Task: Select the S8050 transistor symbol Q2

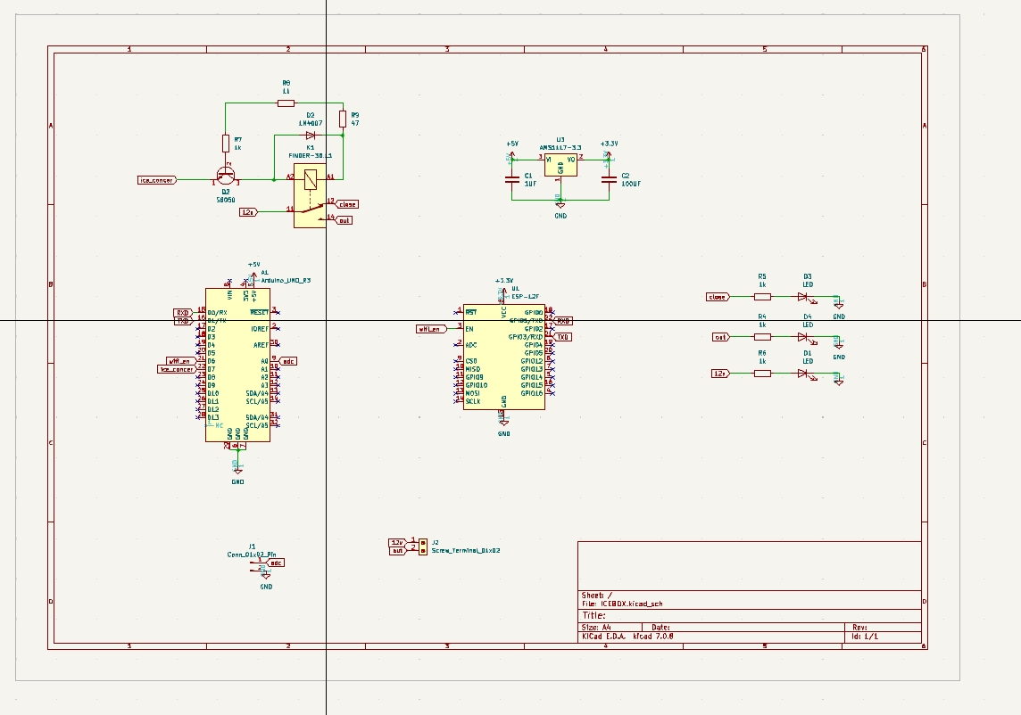Action: click(x=225, y=176)
